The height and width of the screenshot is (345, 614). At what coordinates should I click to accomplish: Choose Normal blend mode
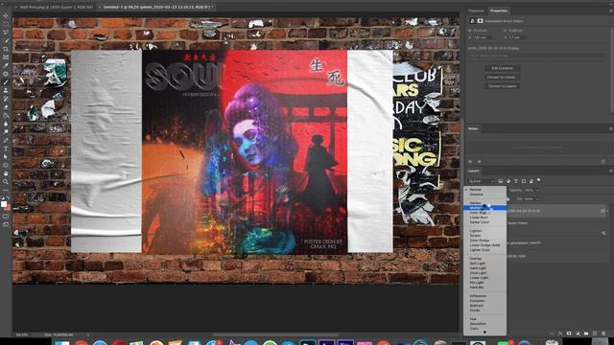(484, 190)
